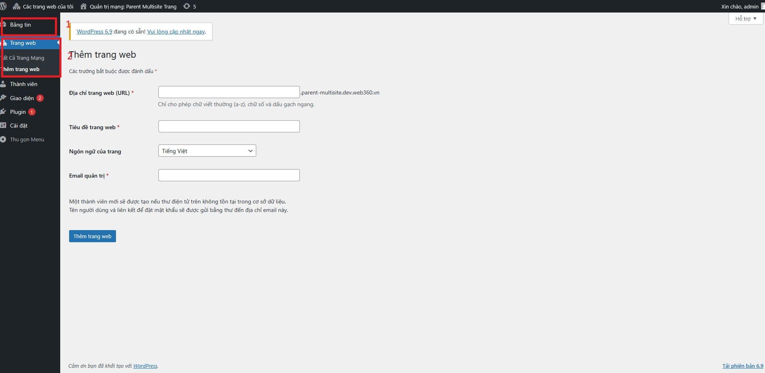
Task: Select Tất Cả Trang Mạng submenu item
Action: (23, 58)
